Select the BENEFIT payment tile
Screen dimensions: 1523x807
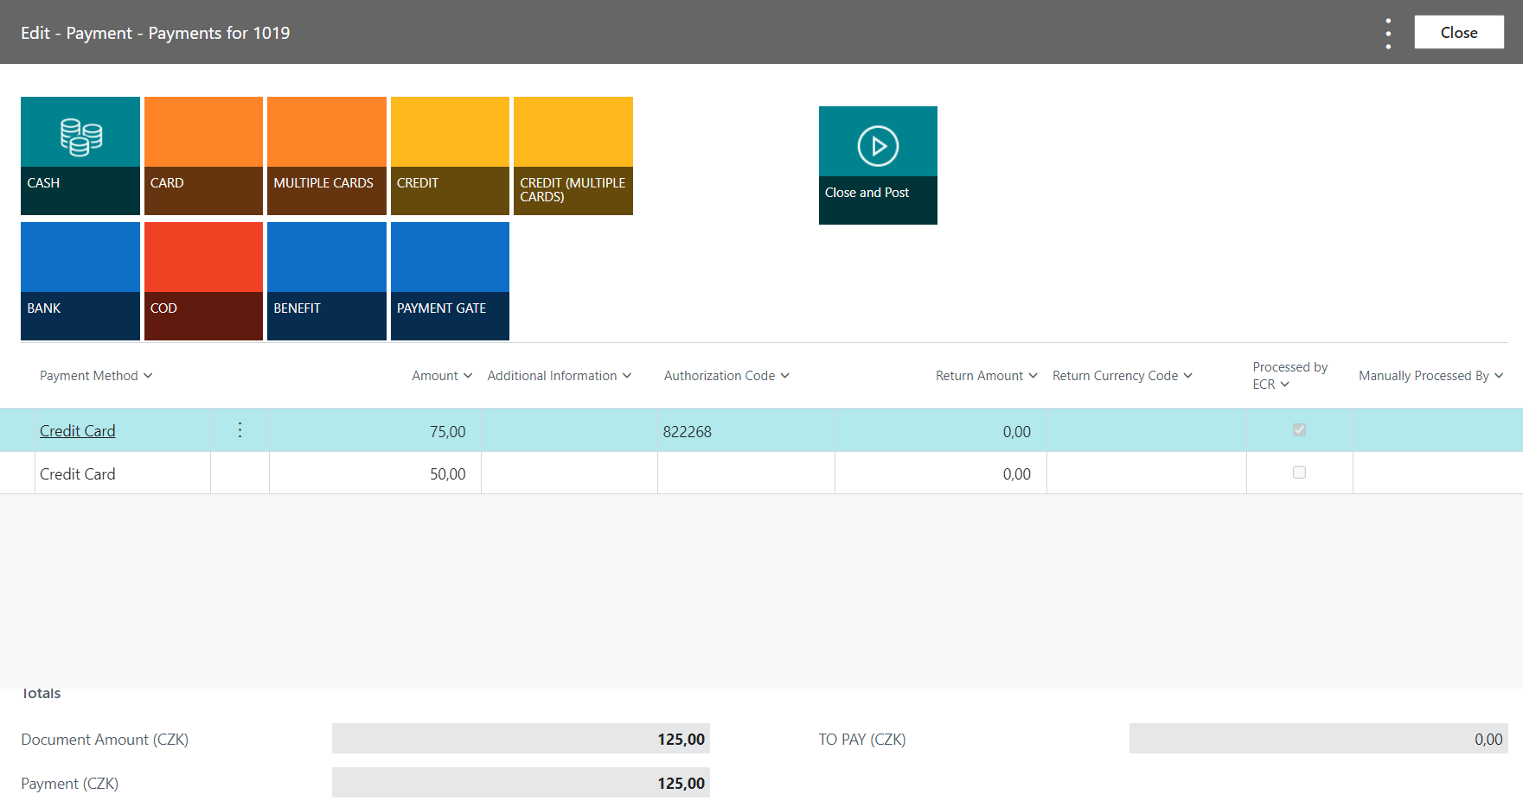[x=327, y=281]
